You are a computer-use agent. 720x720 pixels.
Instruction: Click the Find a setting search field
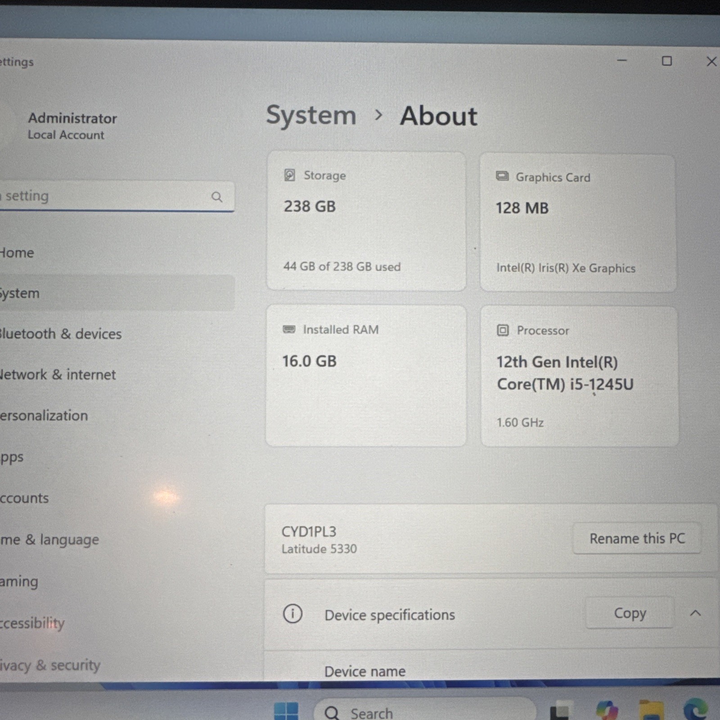[x=117, y=196]
